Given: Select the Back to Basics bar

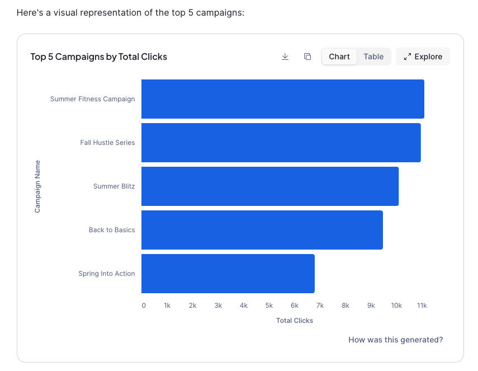Looking at the screenshot, I should point(262,230).
